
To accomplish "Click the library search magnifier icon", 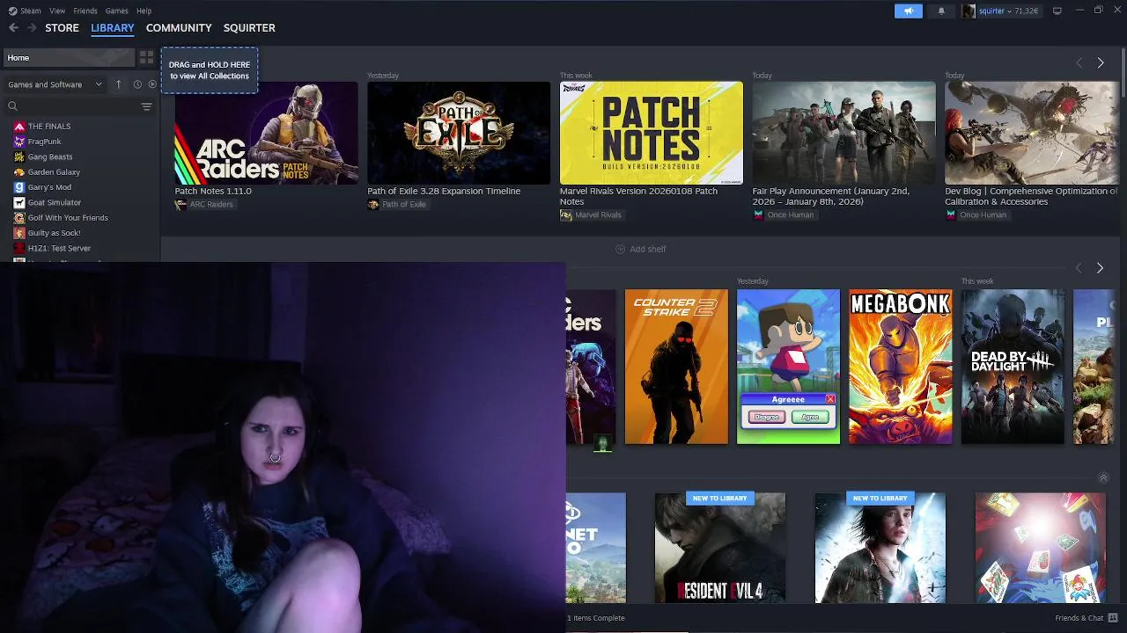I will [12, 106].
